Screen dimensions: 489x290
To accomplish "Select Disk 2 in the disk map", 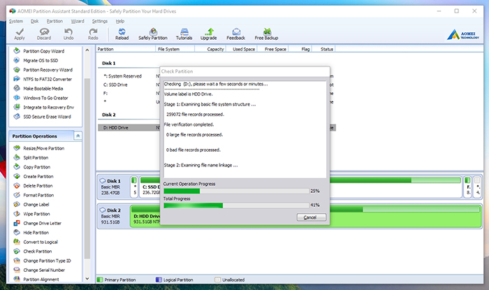I will (x=113, y=216).
